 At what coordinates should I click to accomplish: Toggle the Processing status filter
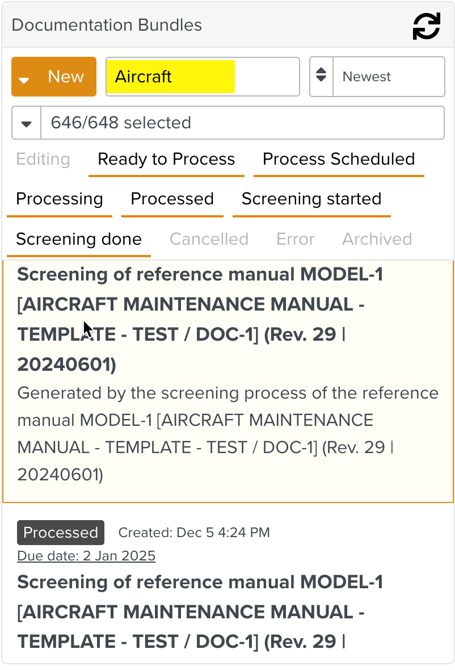coord(60,199)
